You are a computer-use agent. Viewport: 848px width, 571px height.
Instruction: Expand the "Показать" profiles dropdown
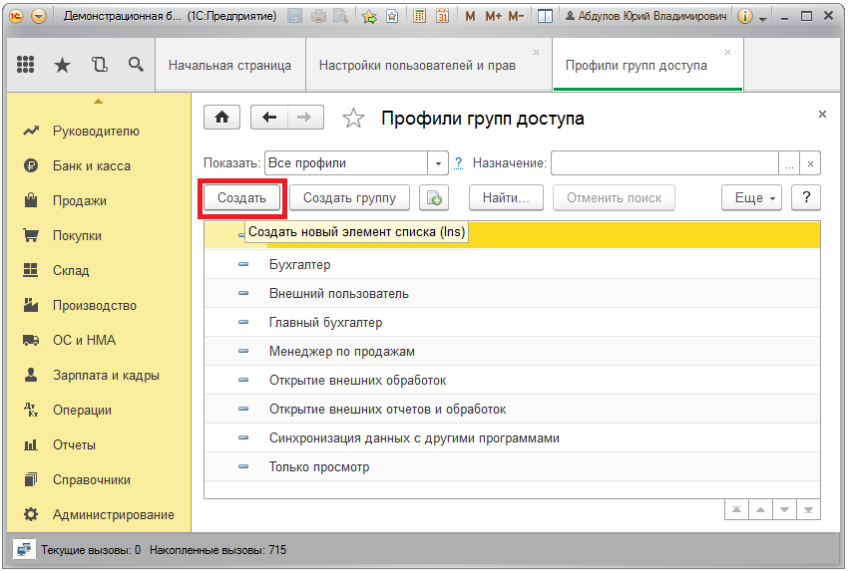click(438, 163)
